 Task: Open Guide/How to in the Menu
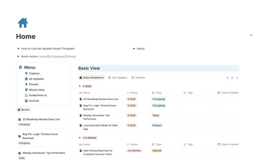[x=38, y=95]
